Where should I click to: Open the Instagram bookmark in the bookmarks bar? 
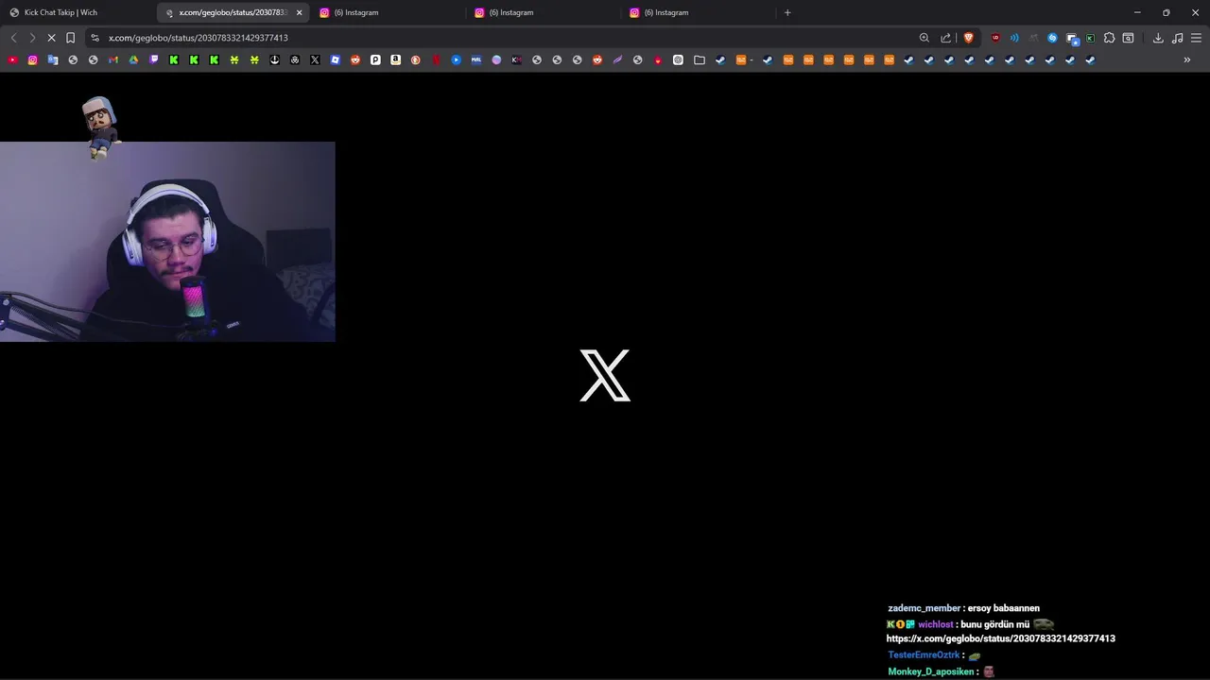click(x=32, y=59)
